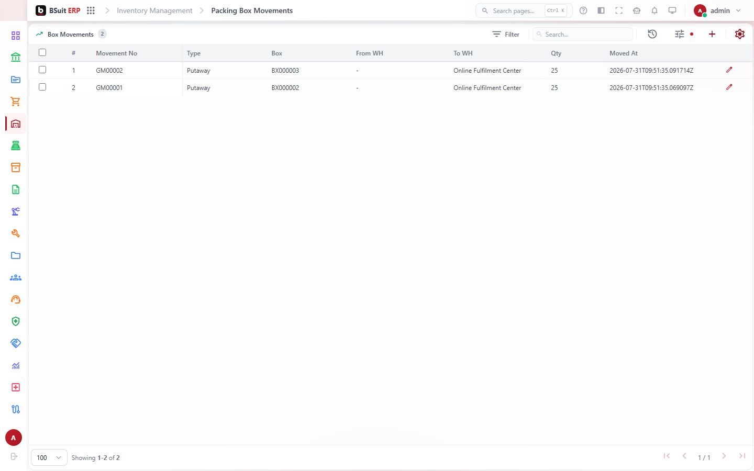Click the BSuit ERP logo
This screenshot has width=754, height=471.
coord(58,10)
